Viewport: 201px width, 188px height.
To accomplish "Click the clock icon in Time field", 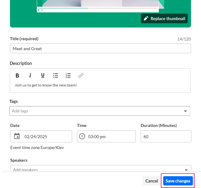I will (x=82, y=136).
